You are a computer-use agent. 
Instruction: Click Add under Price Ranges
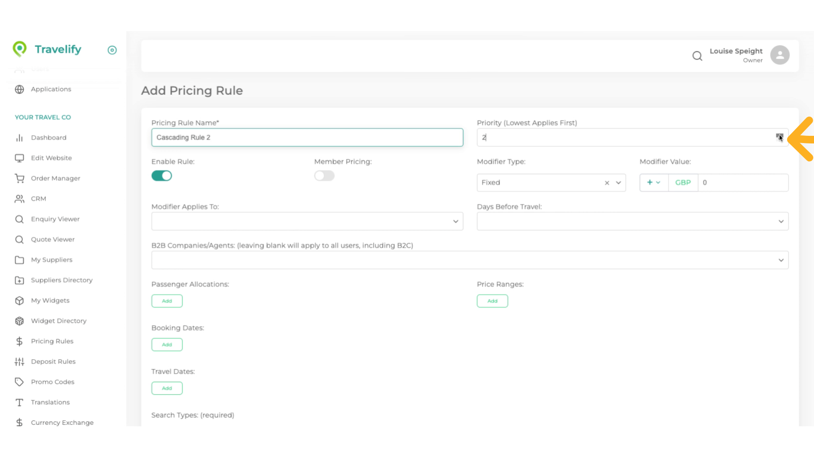pyautogui.click(x=492, y=301)
